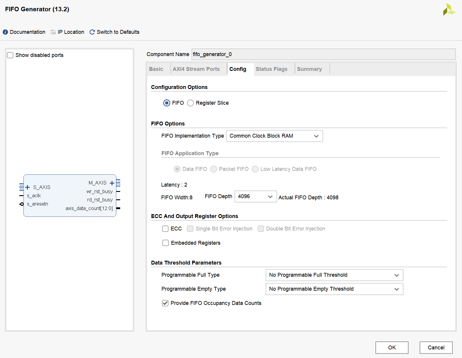462x358 pixels.
Task: Open the FIFO Depth dropdown
Action: [x=255, y=197]
